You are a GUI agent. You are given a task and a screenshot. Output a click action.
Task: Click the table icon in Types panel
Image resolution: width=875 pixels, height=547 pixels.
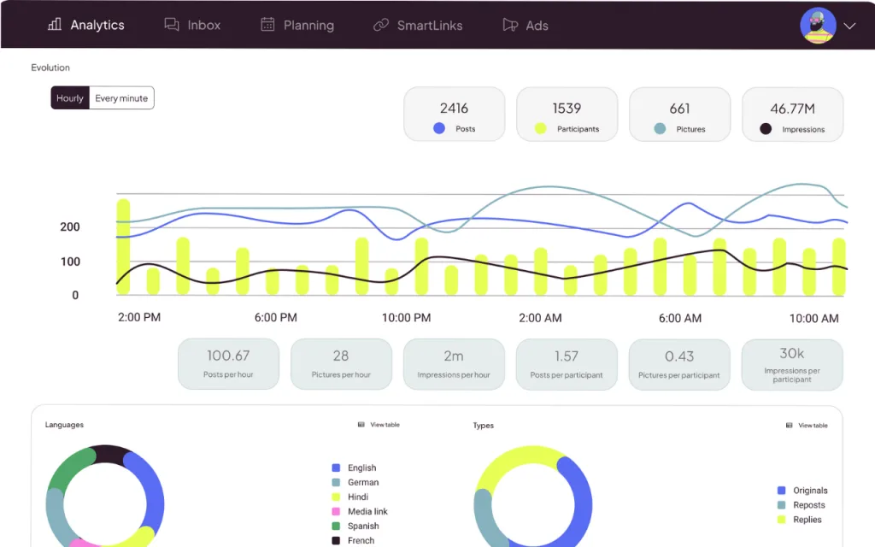790,425
